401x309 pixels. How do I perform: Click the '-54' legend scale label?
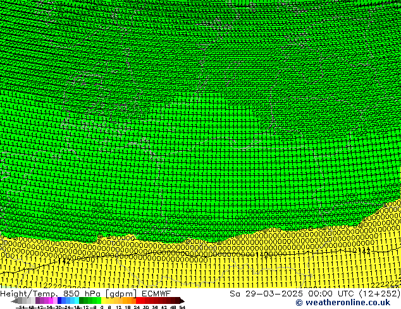pos(20,307)
